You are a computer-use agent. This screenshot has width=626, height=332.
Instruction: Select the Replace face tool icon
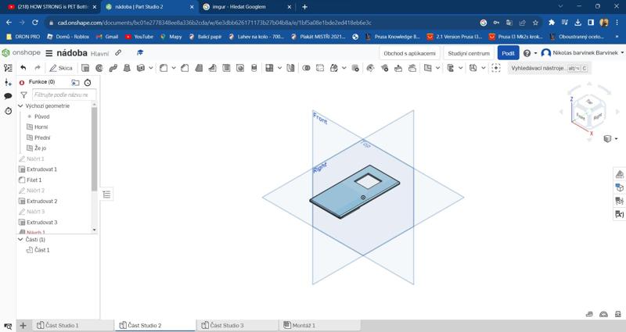412,68
